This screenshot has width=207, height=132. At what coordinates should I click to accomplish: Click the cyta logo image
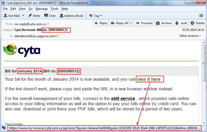22,50
